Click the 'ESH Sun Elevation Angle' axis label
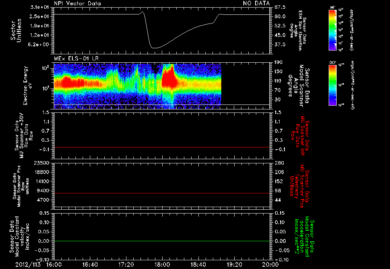The width and height of the screenshot is (390, 269). (298, 30)
